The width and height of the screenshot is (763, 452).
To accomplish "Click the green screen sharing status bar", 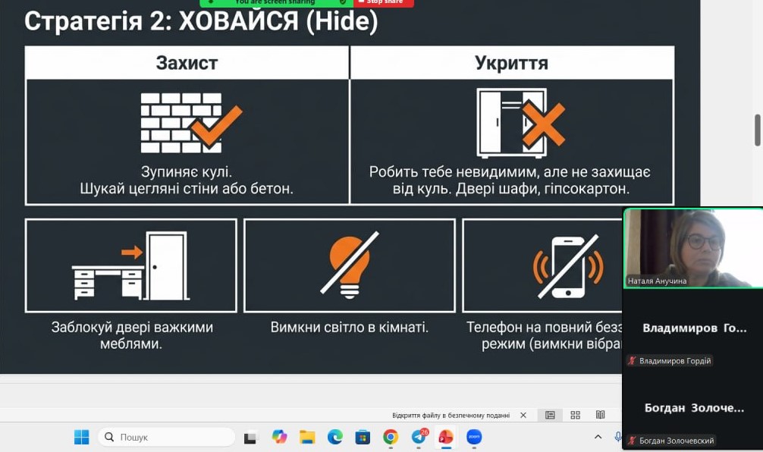I will pos(277,2).
